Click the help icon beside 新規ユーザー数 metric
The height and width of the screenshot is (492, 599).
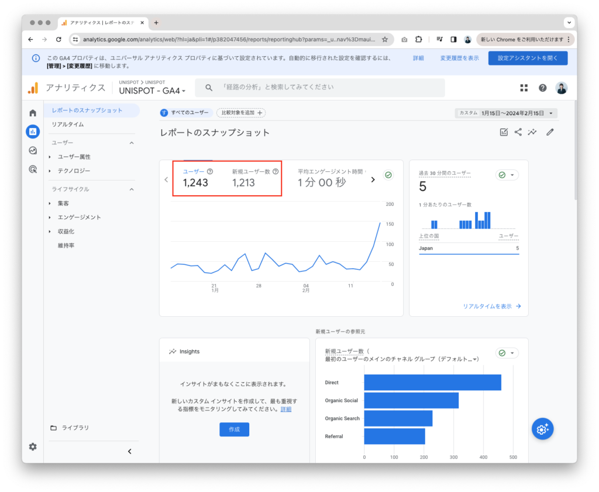click(x=276, y=171)
